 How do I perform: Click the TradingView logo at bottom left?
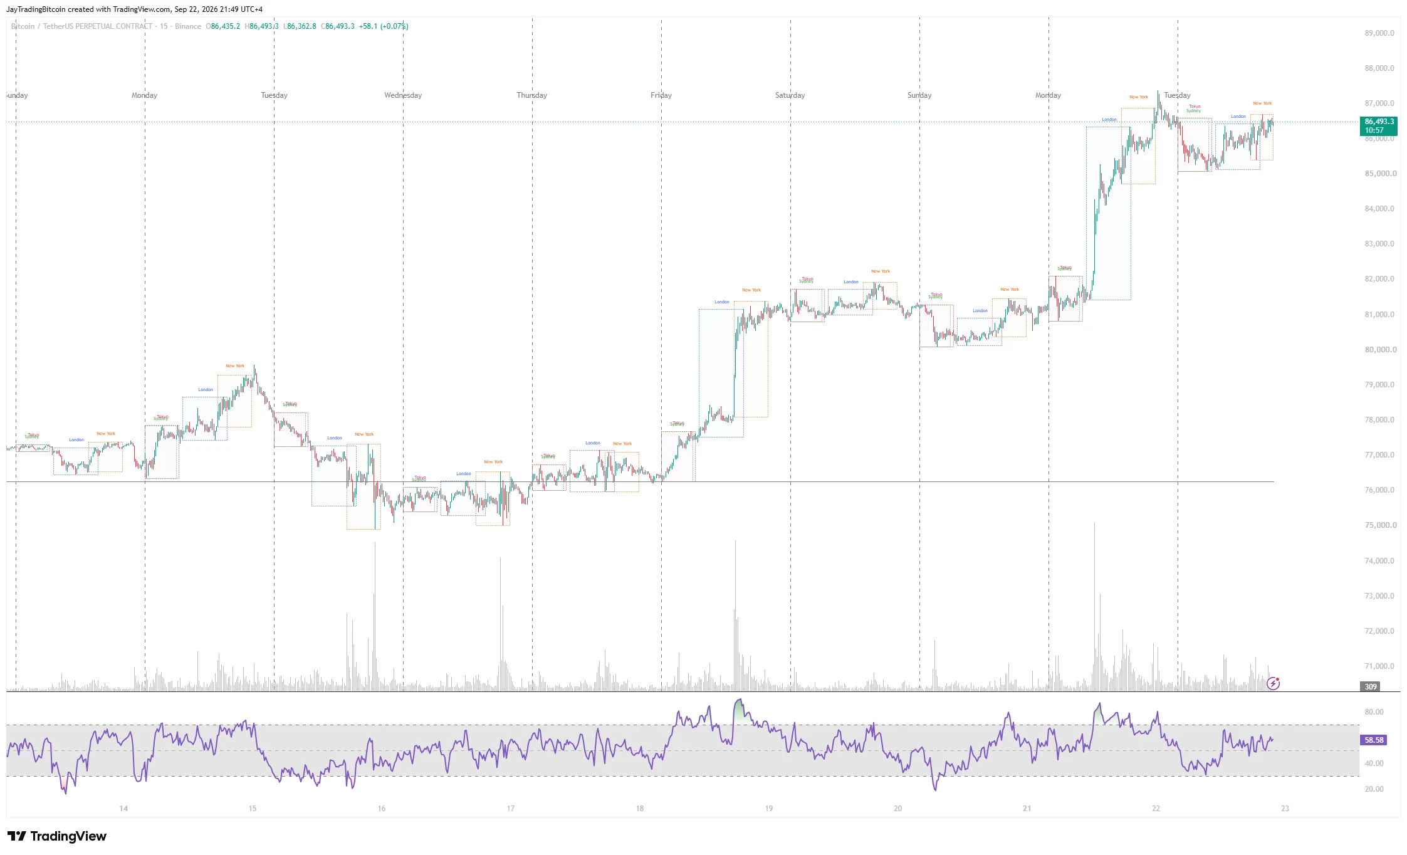pos(57,836)
